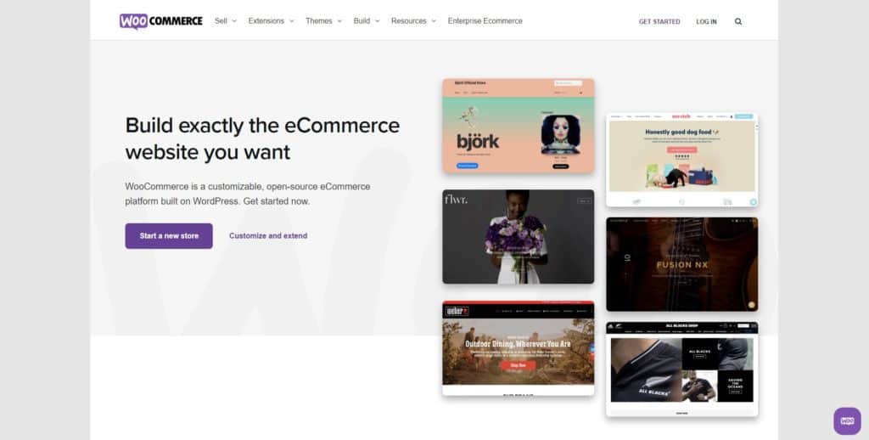Image resolution: width=869 pixels, height=440 pixels.
Task: Click the WooCommerce logo
Action: point(160,21)
